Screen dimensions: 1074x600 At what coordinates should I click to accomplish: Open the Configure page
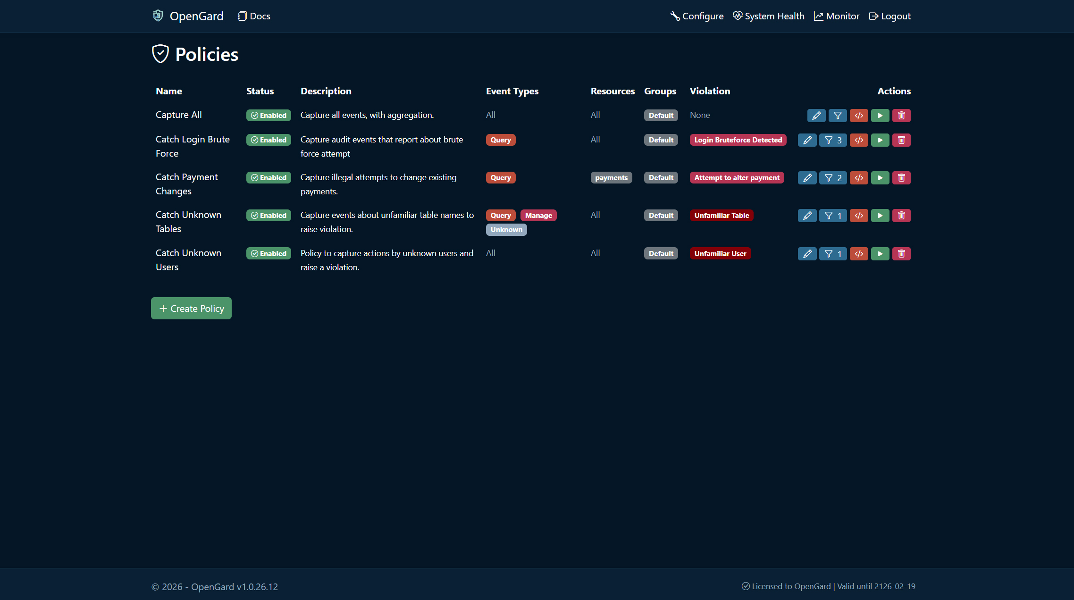coord(697,16)
